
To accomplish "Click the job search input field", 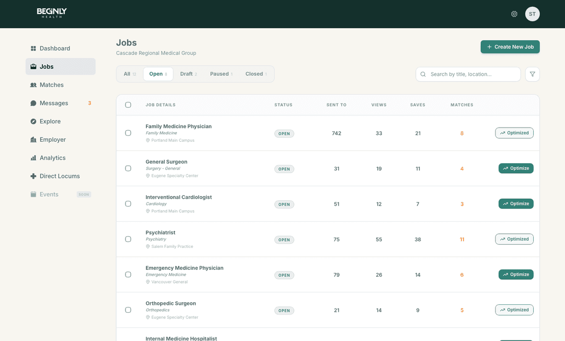I will tap(473, 74).
